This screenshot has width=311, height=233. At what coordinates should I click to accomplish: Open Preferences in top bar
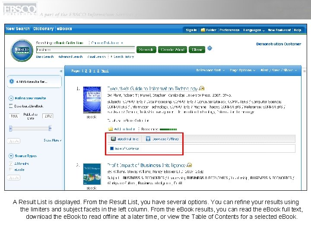point(229,30)
